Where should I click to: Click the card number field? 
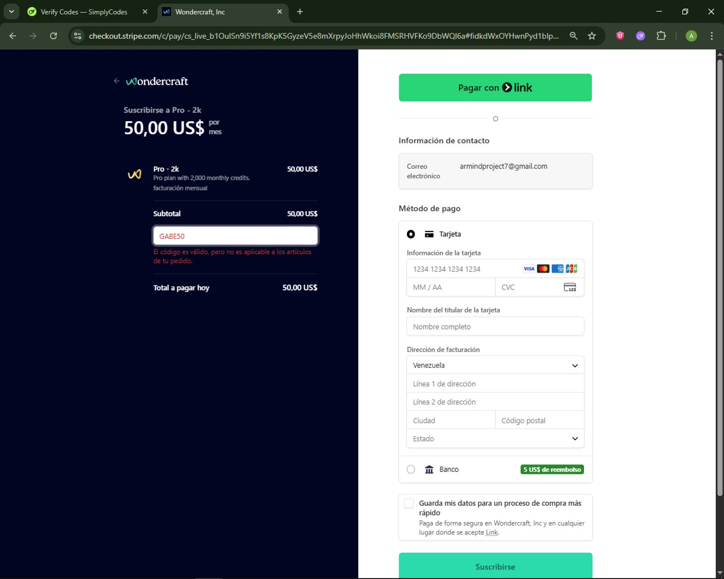pos(495,269)
